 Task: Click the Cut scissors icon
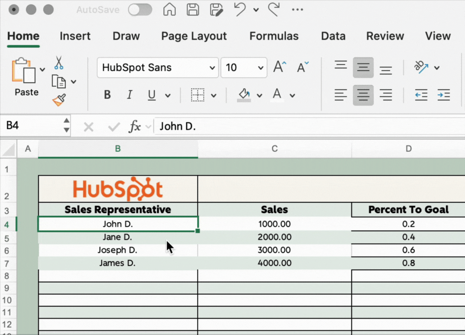[59, 63]
